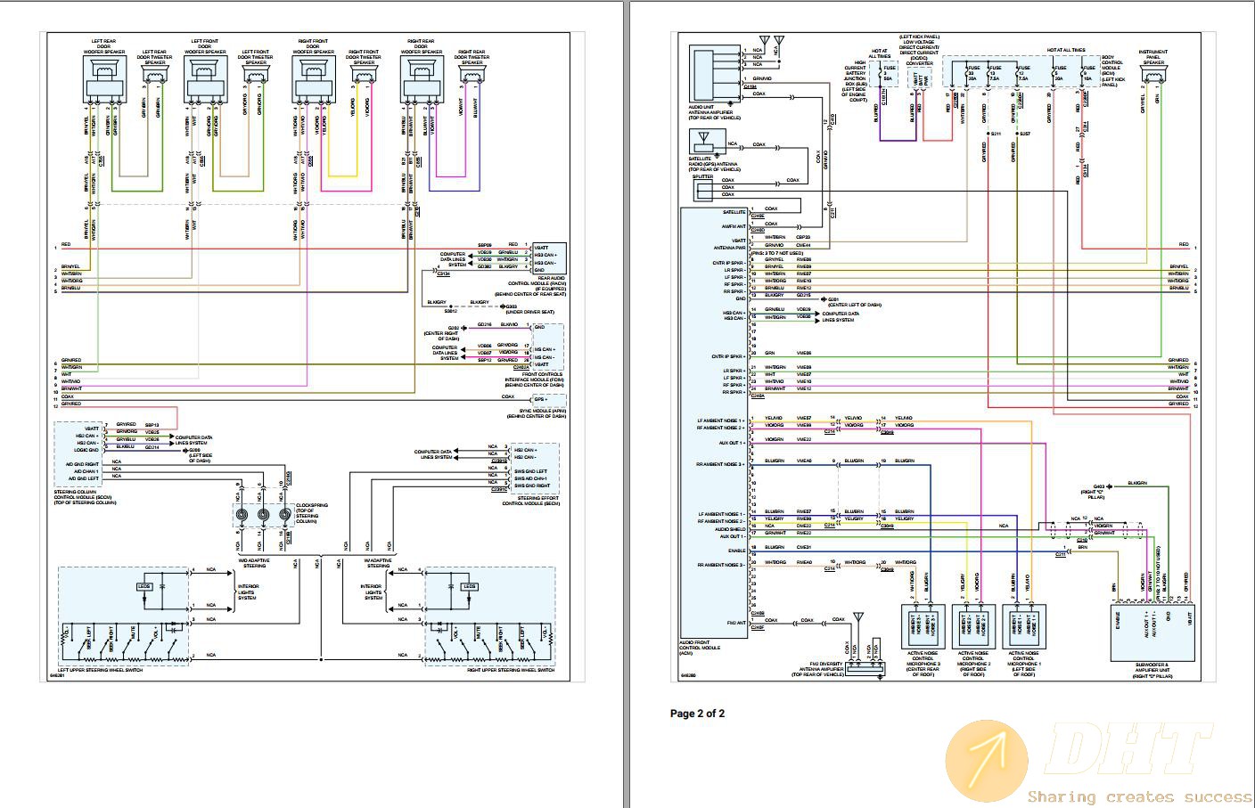Screen dimensions: 1255x808
Task: Click the "(CENTER LEFT OF DASH)" ground label
Action: (x=854, y=305)
